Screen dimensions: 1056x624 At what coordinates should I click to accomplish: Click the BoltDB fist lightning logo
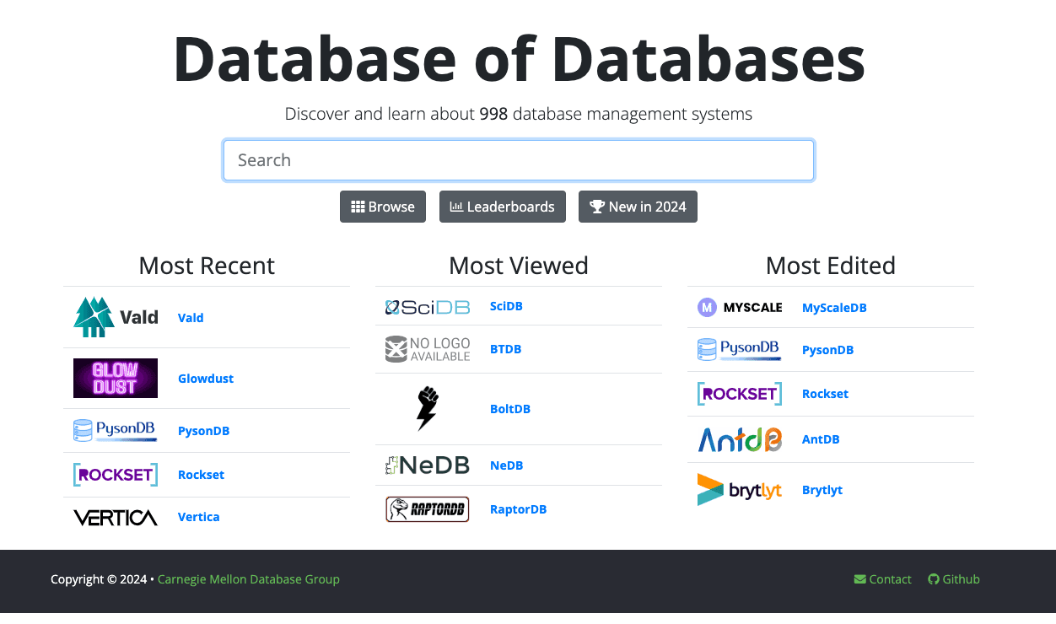[x=428, y=409]
